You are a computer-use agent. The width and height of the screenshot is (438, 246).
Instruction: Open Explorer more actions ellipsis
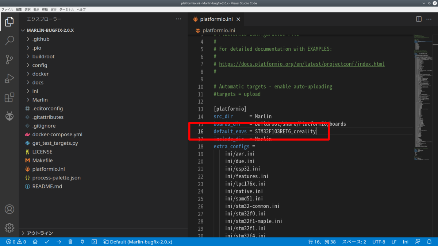coord(178,19)
